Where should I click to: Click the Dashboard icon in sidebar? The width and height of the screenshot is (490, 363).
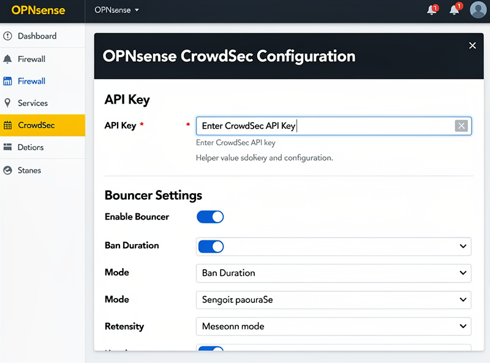pyautogui.click(x=7, y=36)
